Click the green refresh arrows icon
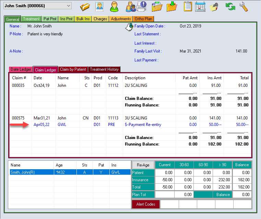The height and width of the screenshot is (219, 261). [230, 6]
